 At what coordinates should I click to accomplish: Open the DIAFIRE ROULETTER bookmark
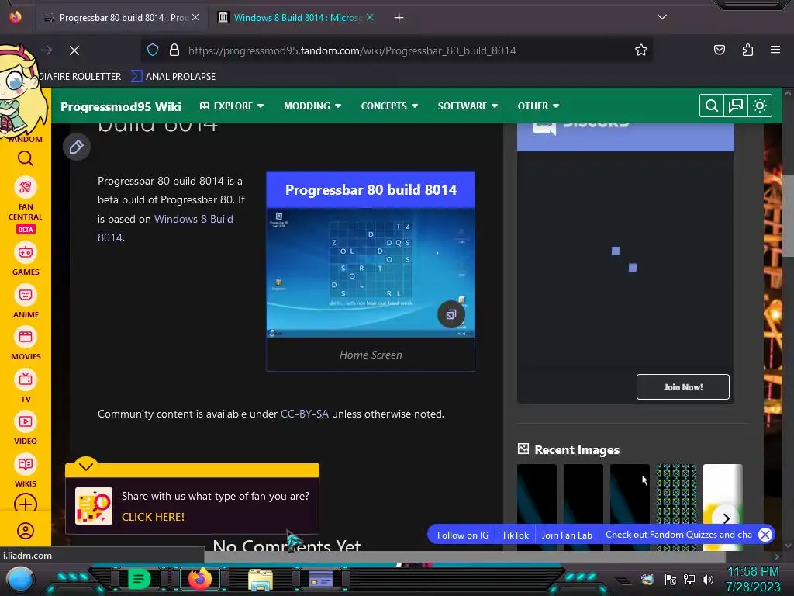tap(80, 77)
